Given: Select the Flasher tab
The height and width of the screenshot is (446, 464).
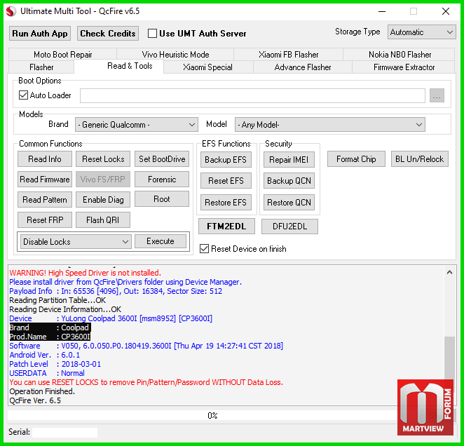Looking at the screenshot, I should point(41,67).
